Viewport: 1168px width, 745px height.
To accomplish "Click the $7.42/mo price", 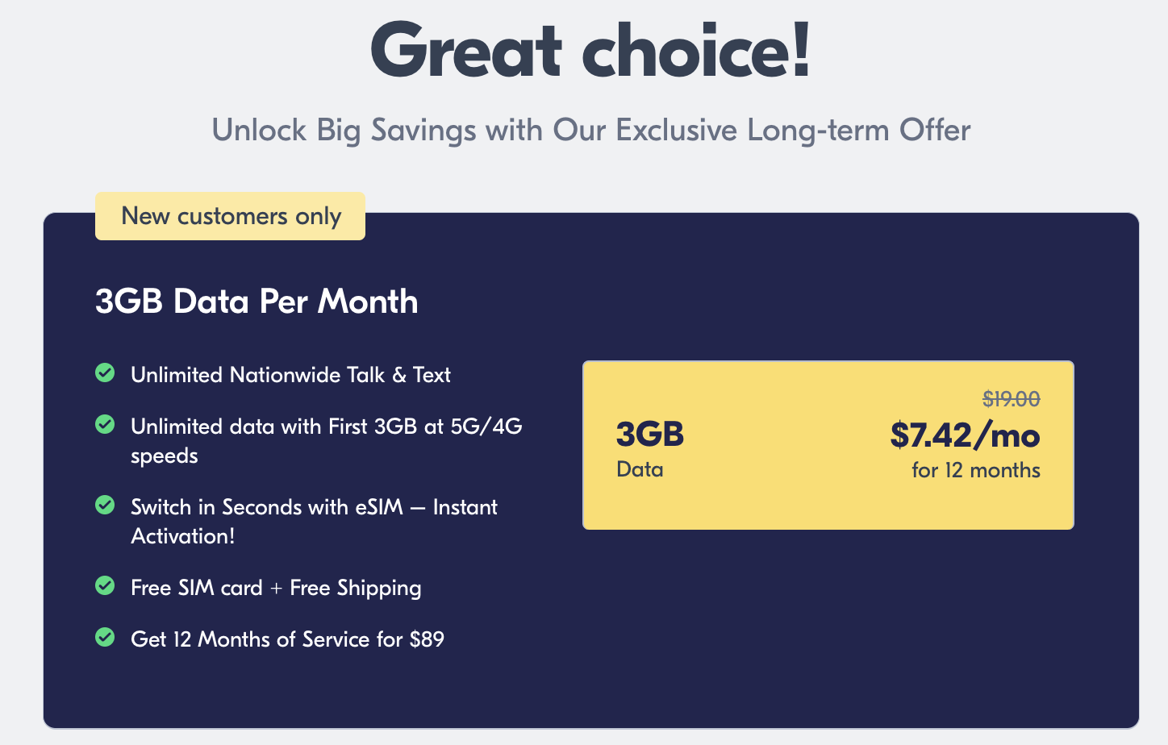I will [965, 435].
